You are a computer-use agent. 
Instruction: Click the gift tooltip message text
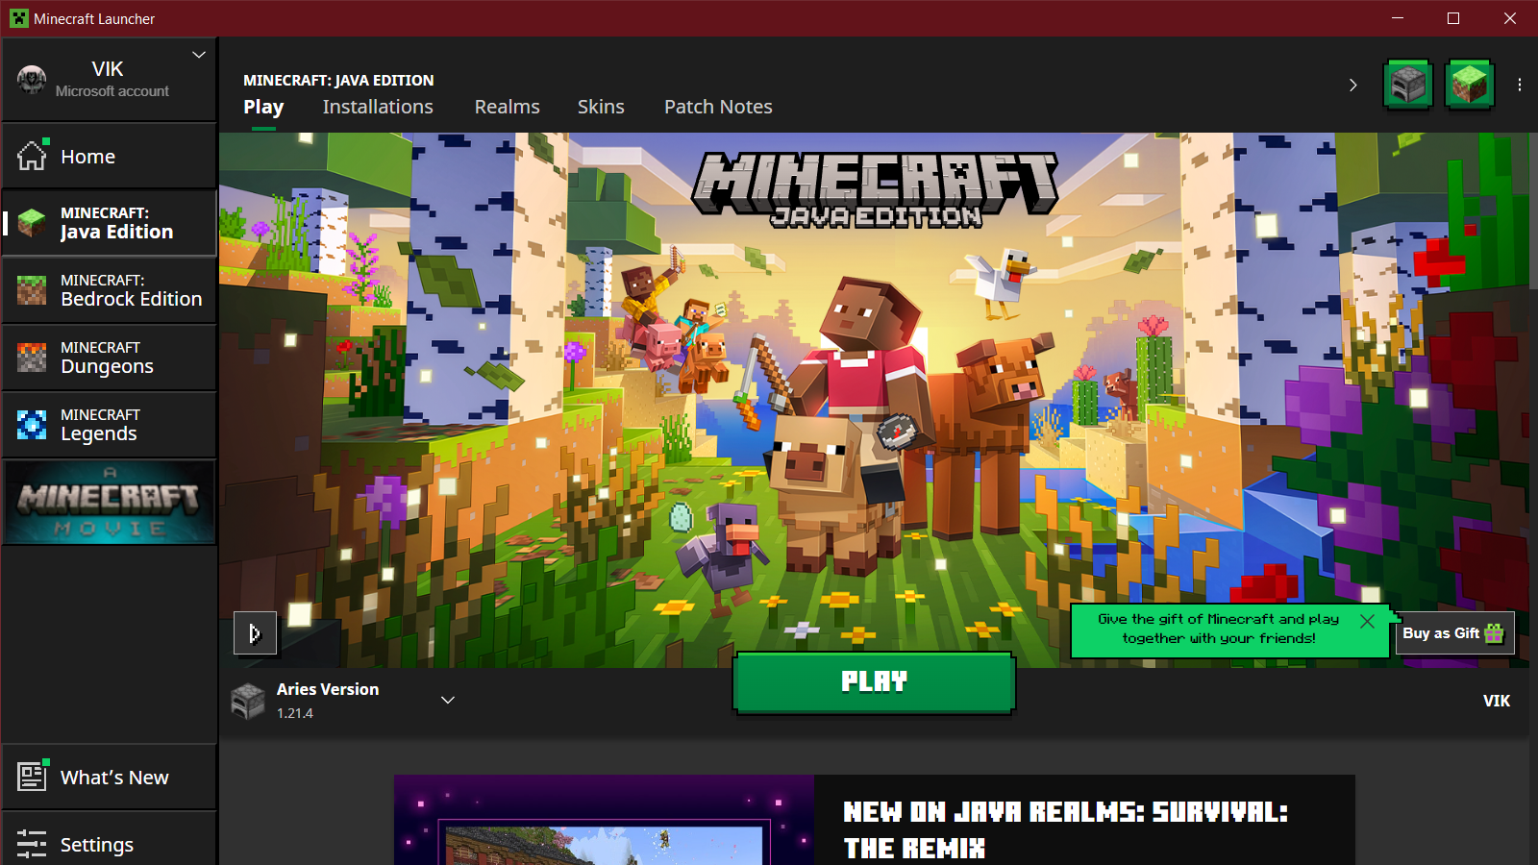pyautogui.click(x=1219, y=629)
